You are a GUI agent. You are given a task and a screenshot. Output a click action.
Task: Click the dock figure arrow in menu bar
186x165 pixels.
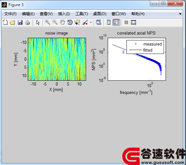180,14
